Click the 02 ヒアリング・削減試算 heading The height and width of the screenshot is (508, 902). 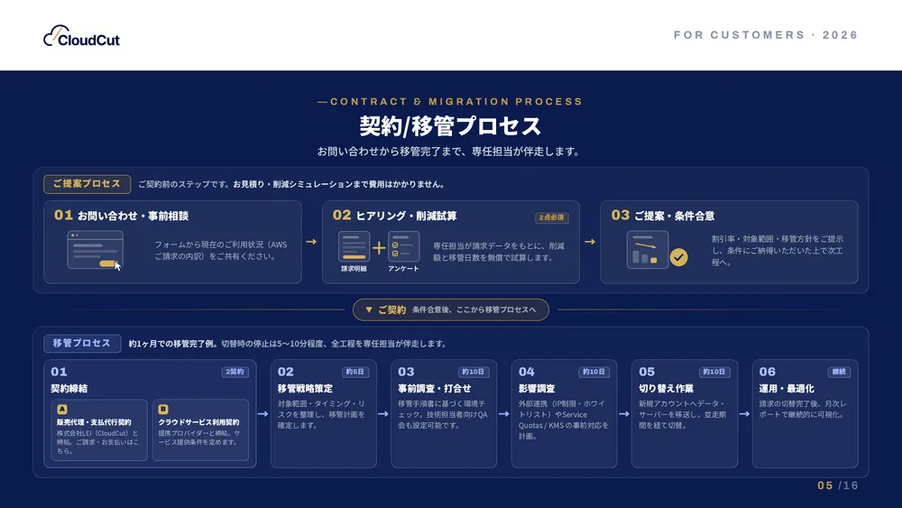(395, 216)
